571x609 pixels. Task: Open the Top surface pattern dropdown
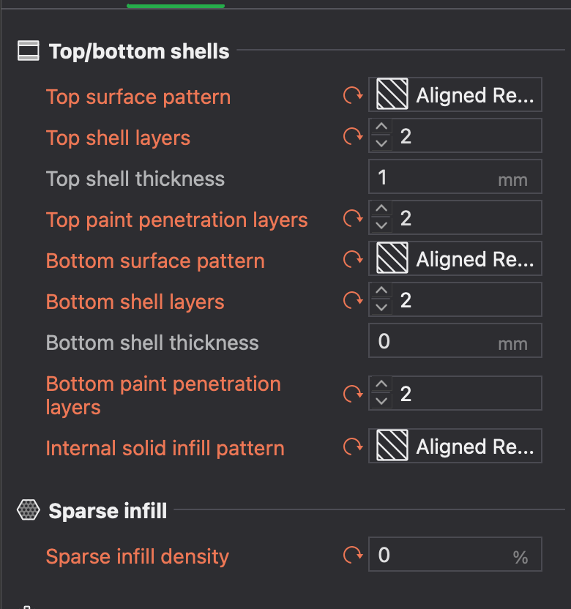tap(455, 94)
